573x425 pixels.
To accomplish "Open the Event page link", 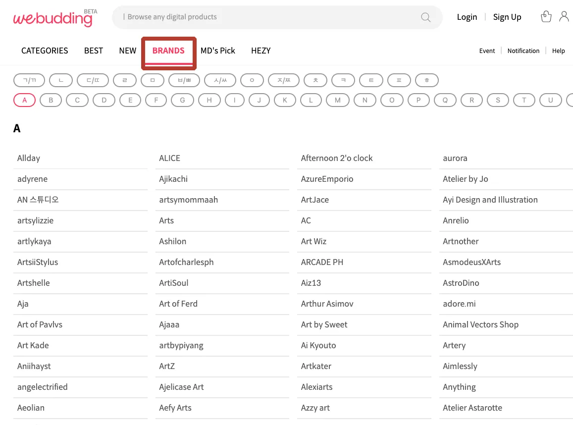I will coord(487,51).
